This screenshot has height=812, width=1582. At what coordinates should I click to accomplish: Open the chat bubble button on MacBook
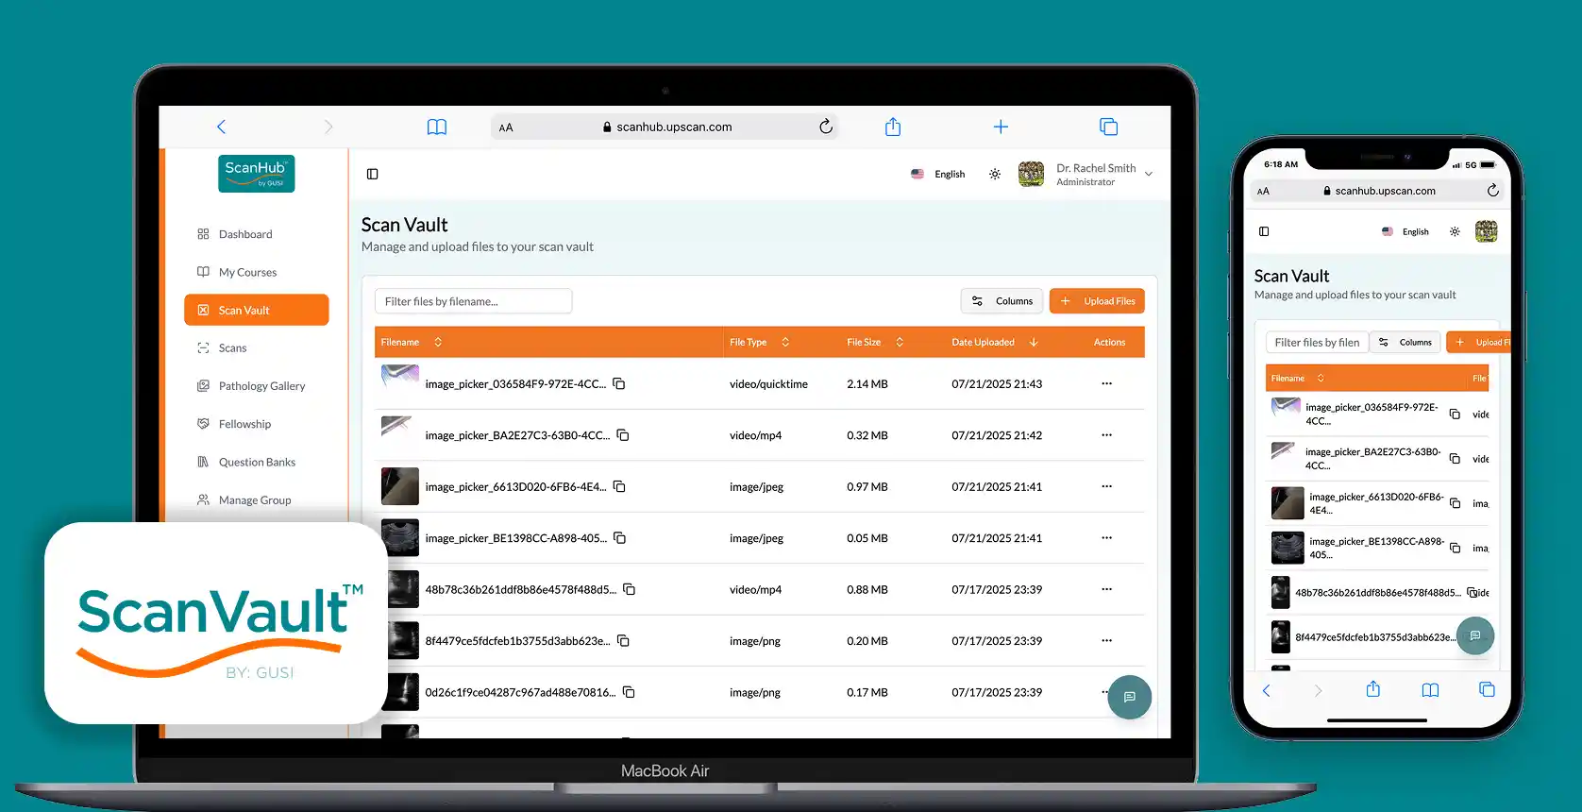click(1129, 698)
